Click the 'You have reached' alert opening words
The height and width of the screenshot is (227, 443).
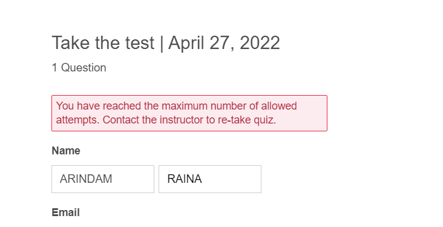[x=99, y=106]
